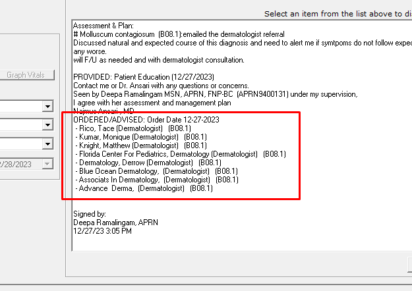Click the PROVIDED: Patient Education line
This screenshot has width=412, height=291.
pos(138,77)
